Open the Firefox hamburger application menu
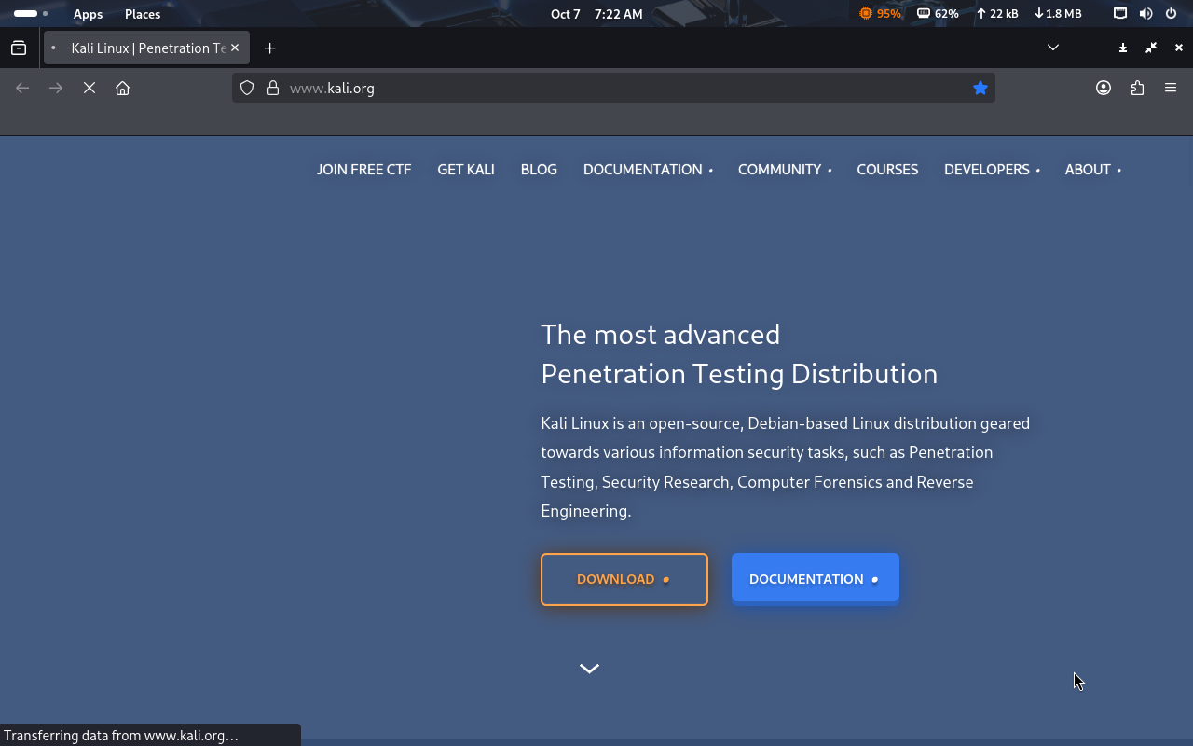 tap(1171, 88)
